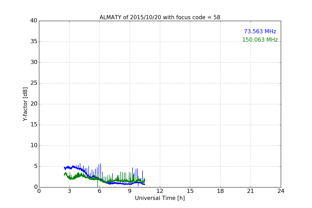Click y-axis tick label '40'
This screenshot has height=208, width=312.
point(34,21)
